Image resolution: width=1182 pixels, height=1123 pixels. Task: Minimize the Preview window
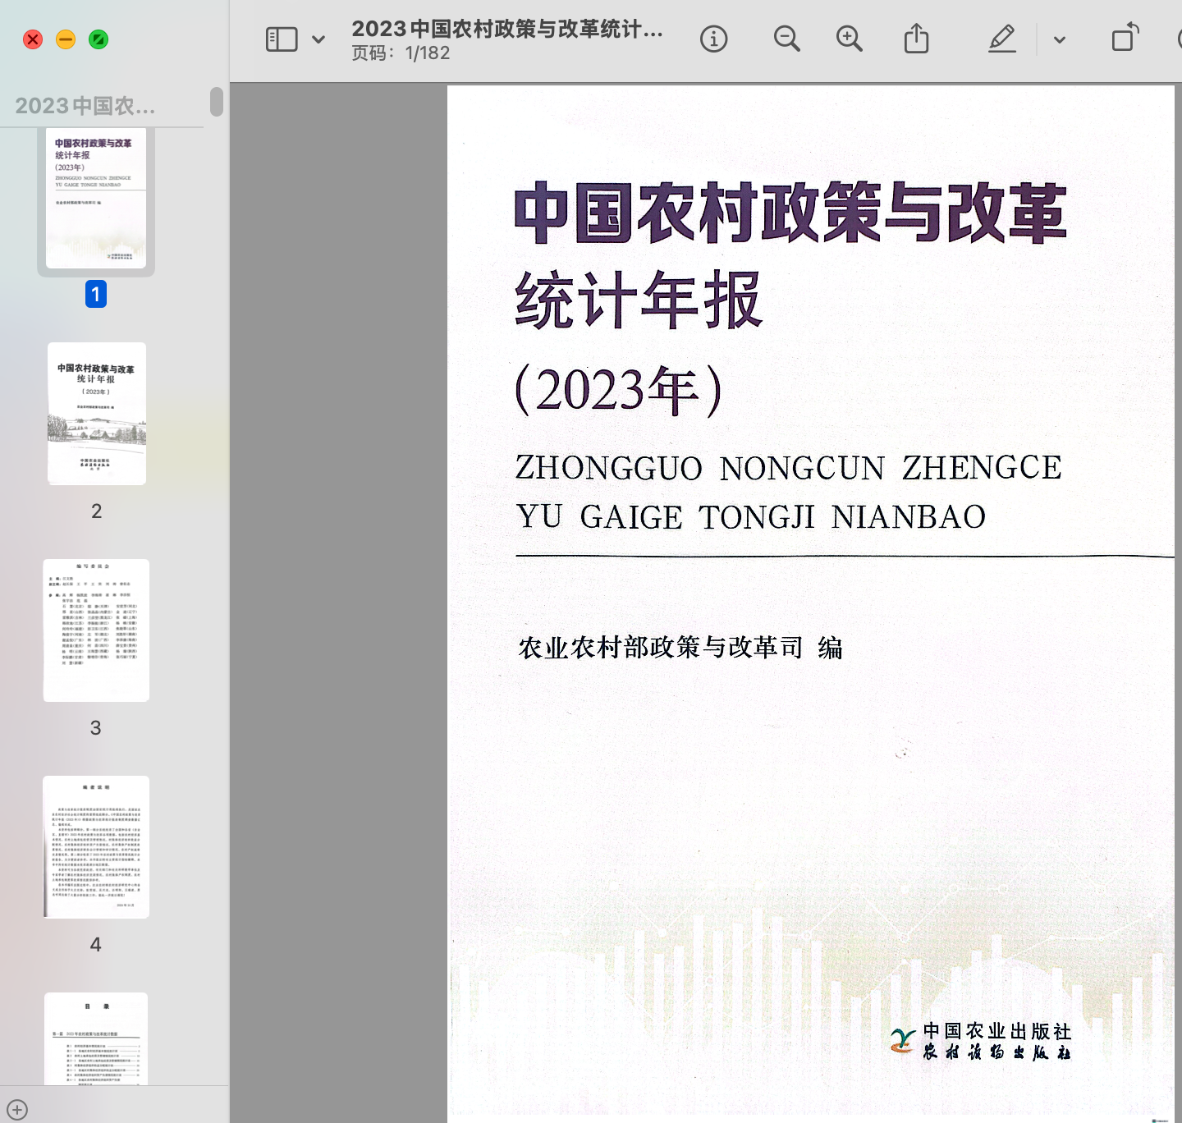click(x=66, y=39)
